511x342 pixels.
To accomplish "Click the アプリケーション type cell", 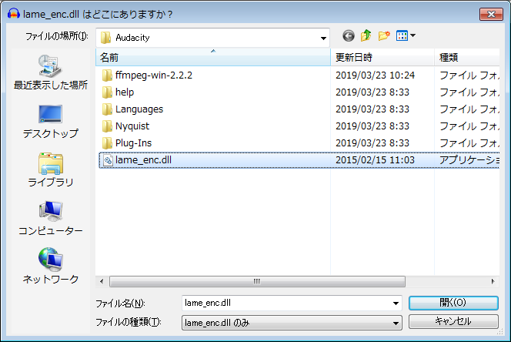I will pos(469,160).
